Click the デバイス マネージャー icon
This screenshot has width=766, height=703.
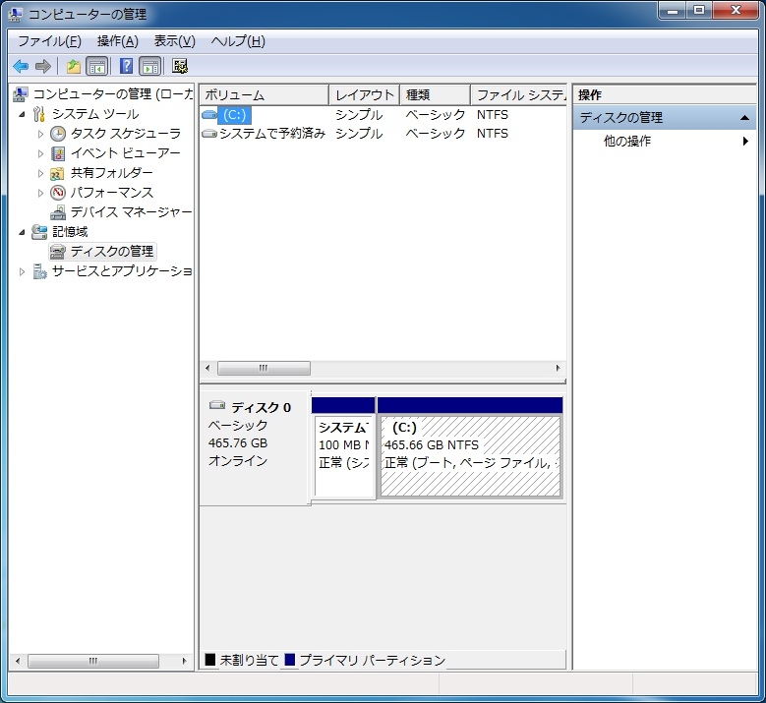click(x=58, y=212)
